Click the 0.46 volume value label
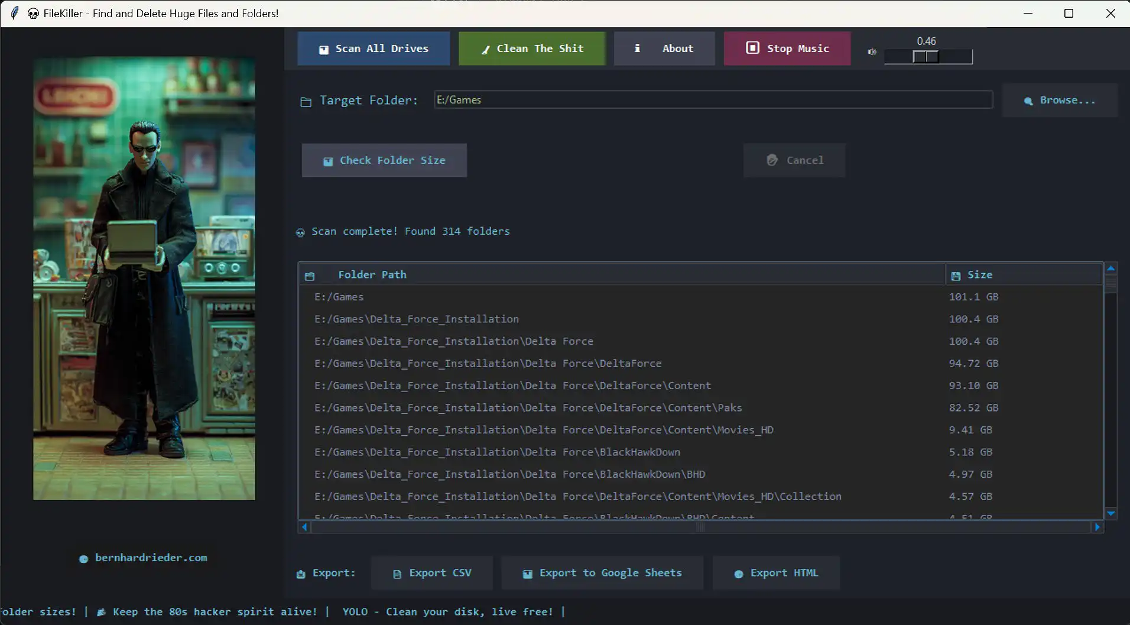The height and width of the screenshot is (625, 1130). pos(926,41)
